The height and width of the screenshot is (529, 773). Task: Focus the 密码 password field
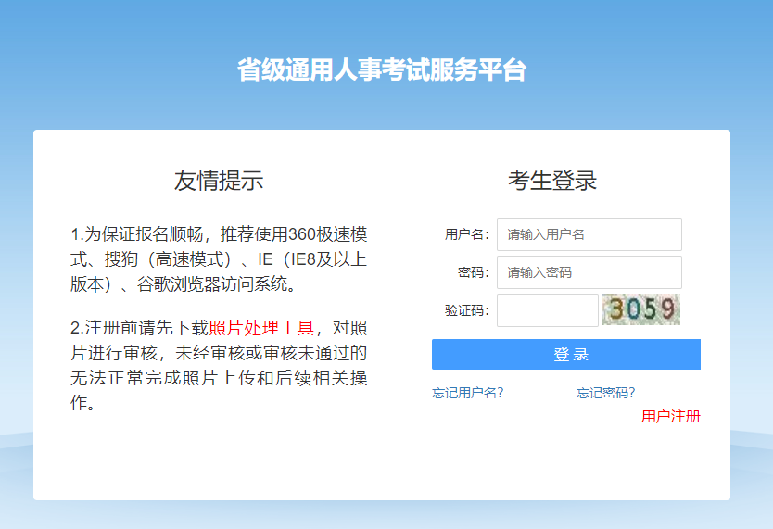[x=589, y=272]
